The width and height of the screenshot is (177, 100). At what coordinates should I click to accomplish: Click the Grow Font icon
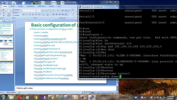pyautogui.click(x=43, y=11)
